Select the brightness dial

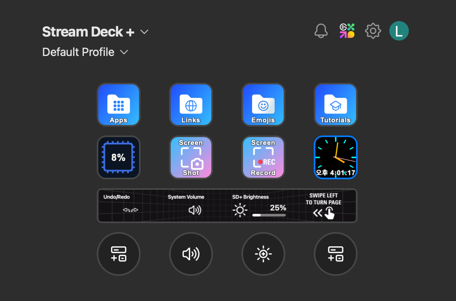pyautogui.click(x=263, y=254)
